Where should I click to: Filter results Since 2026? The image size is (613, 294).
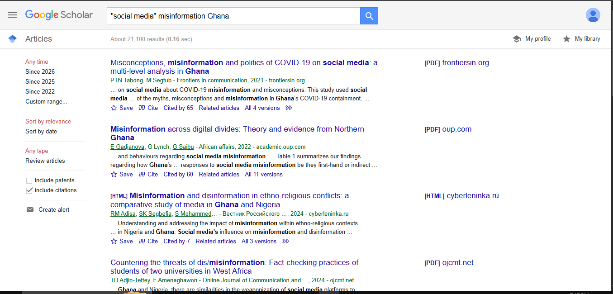click(40, 71)
